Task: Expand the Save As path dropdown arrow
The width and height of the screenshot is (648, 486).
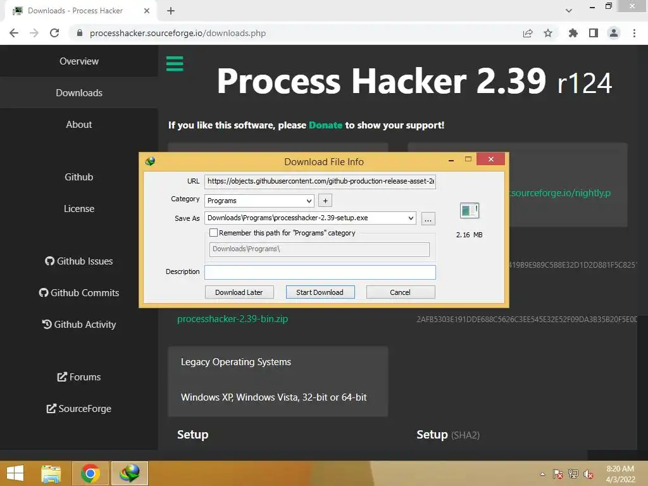Action: tap(411, 218)
